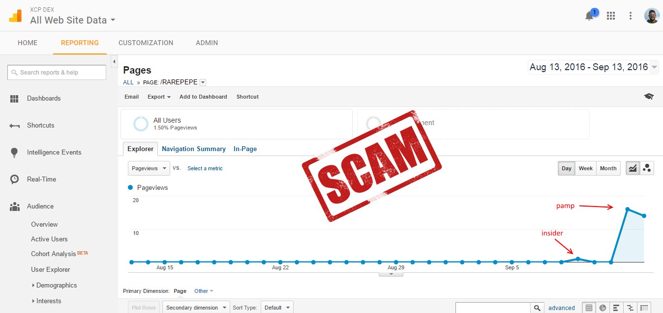The image size is (663, 313).
Task: Expand the Interests section
Action: coord(46,301)
